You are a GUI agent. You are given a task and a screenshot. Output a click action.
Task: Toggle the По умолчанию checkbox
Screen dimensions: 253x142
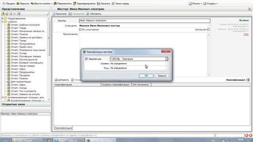(80, 30)
